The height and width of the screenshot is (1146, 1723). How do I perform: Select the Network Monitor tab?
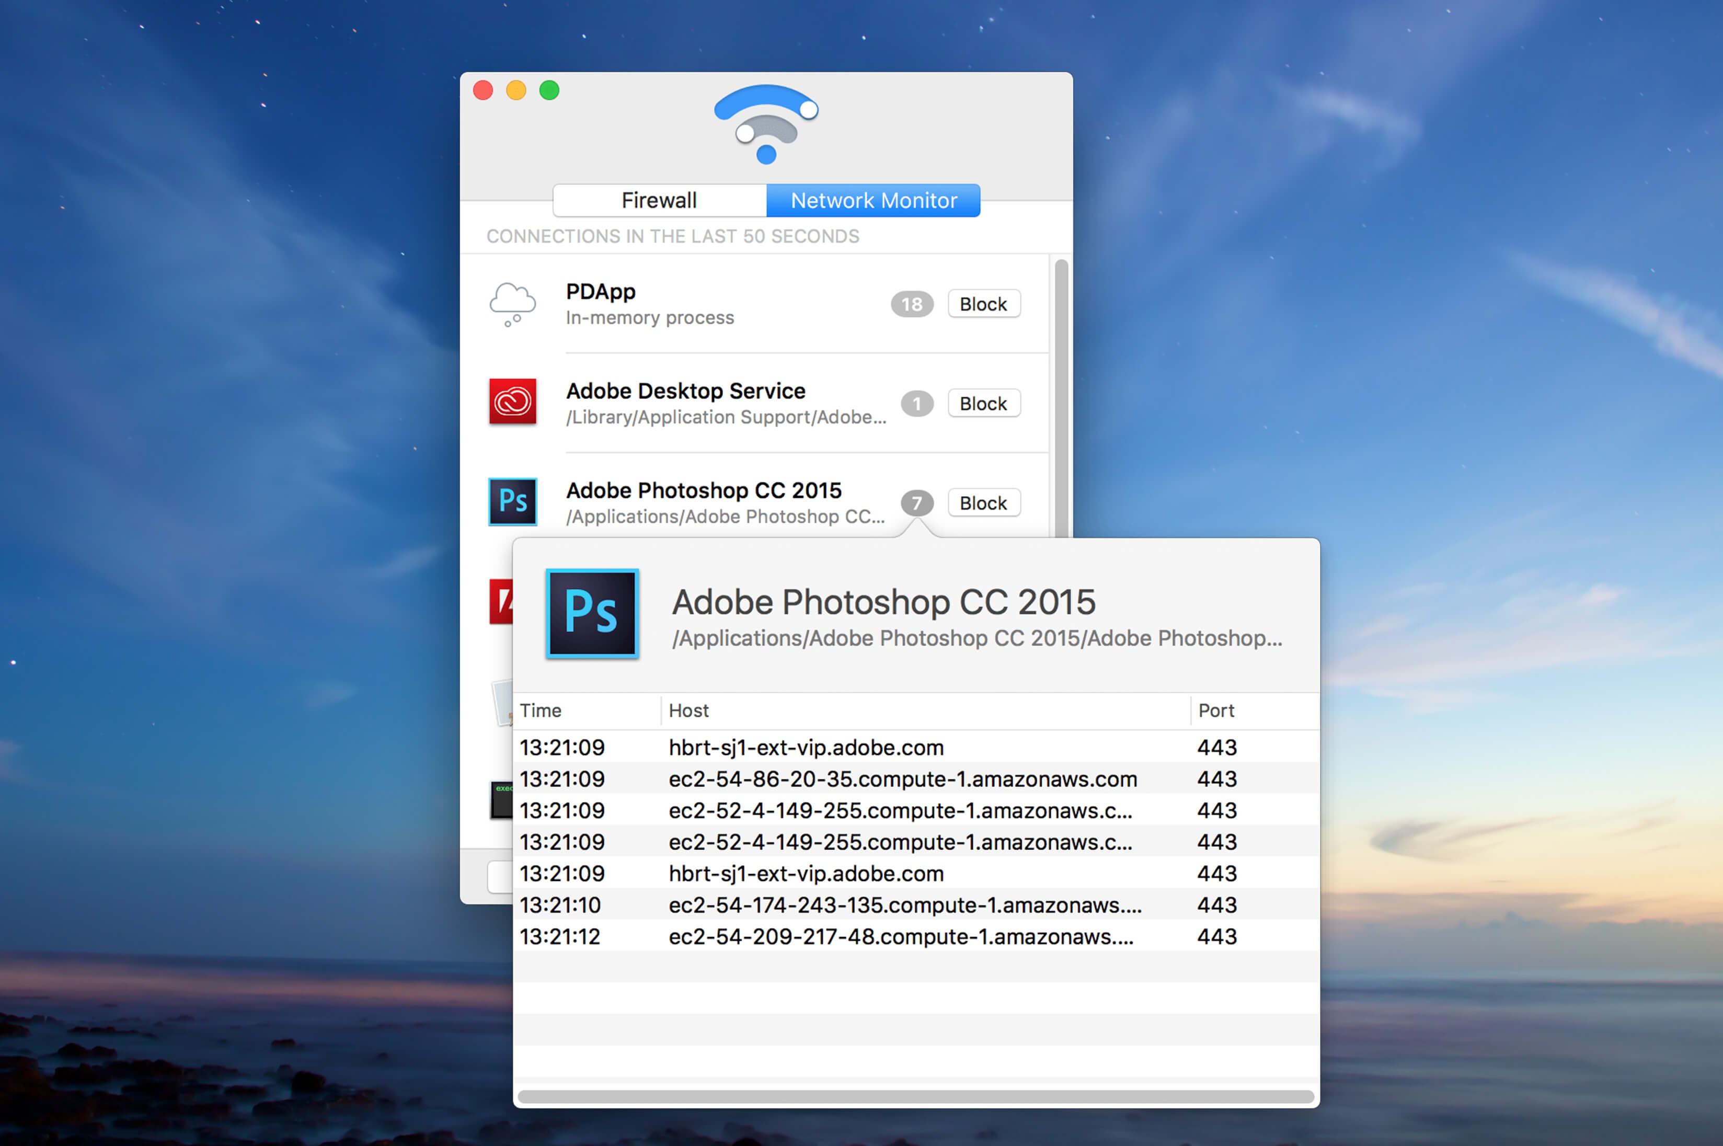[873, 200]
